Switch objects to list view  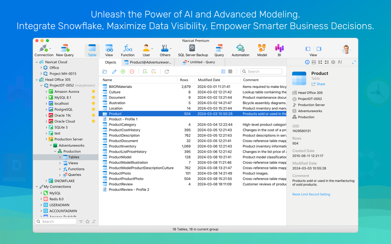click(223, 71)
